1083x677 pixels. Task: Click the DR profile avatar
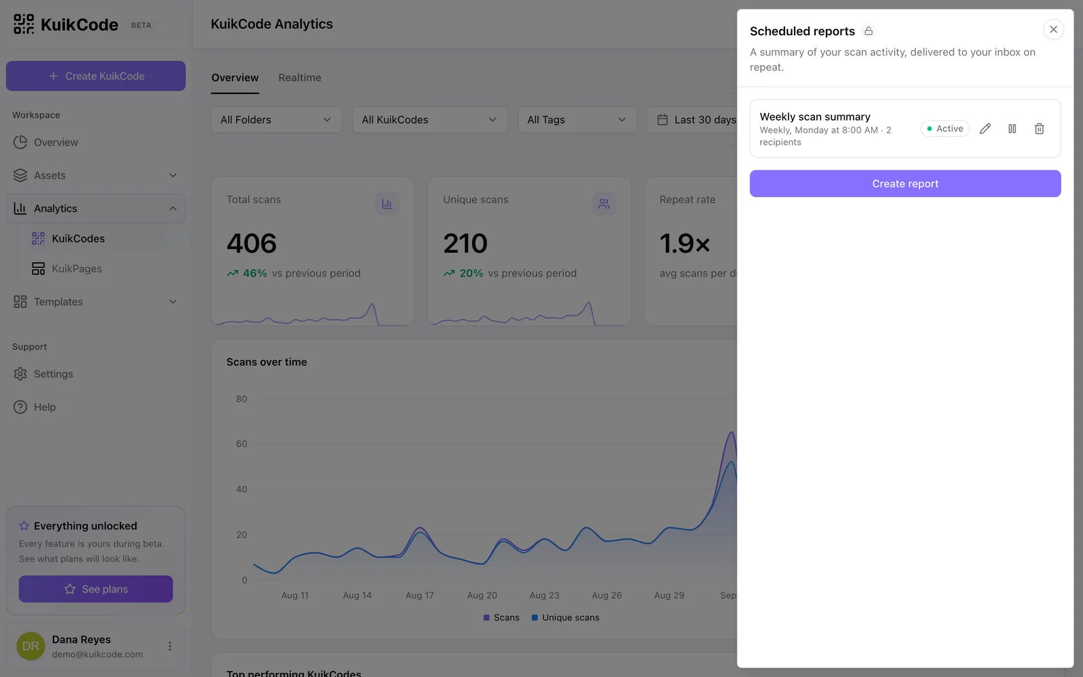(x=30, y=646)
